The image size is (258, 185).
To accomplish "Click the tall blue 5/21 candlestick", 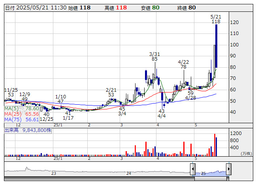I will pyautogui.click(x=216, y=46).
